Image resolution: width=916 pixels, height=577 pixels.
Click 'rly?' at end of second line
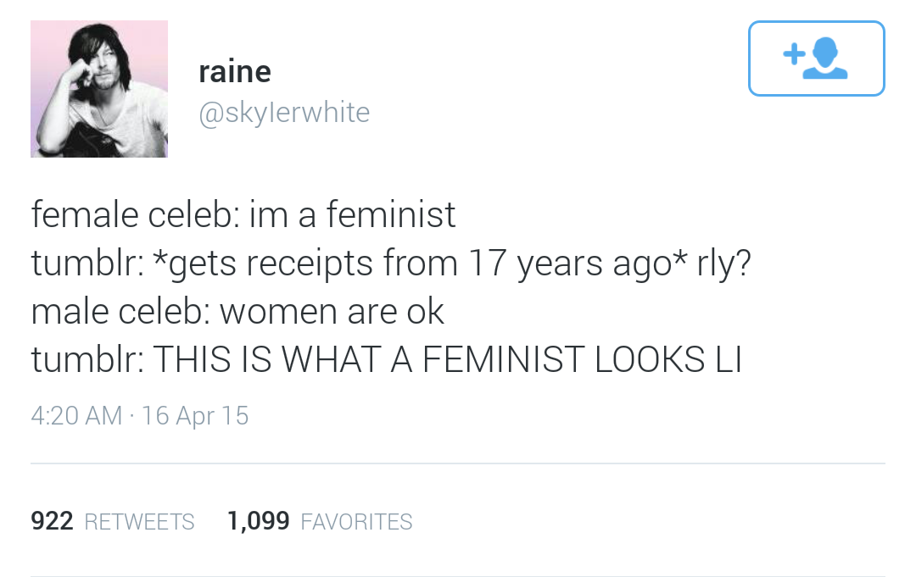coord(723,264)
